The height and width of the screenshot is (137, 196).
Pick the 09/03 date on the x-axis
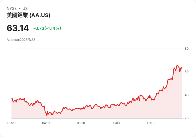[x=116, y=123]
